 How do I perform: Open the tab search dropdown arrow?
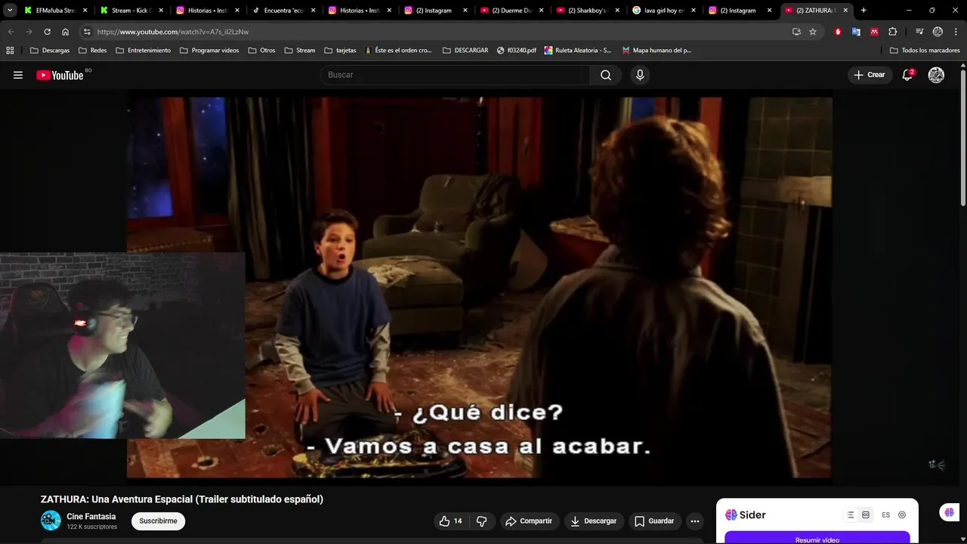click(10, 11)
